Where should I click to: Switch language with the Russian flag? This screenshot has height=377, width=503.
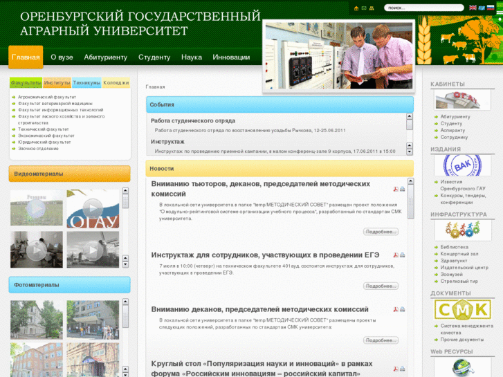[x=491, y=8]
